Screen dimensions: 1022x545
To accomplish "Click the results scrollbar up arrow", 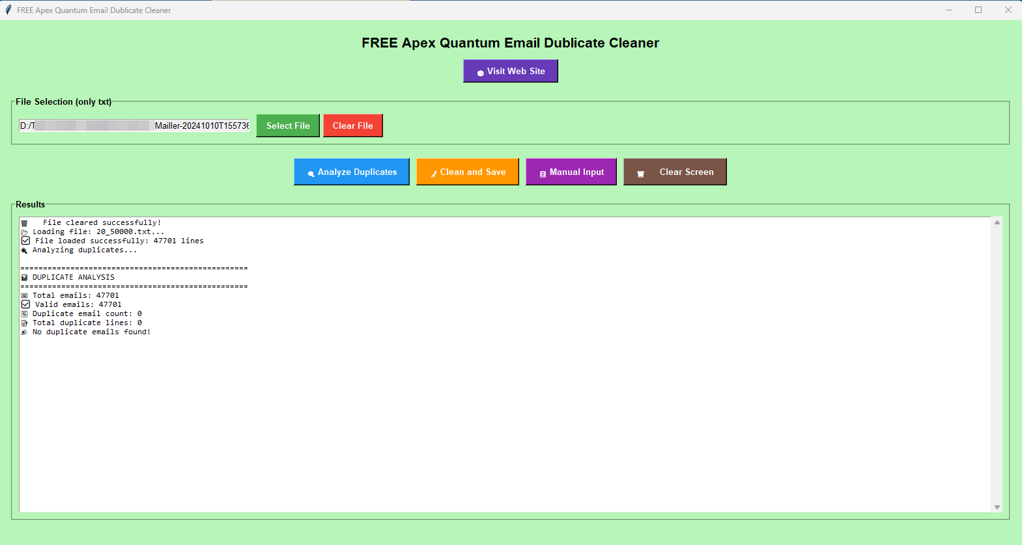I will point(997,222).
